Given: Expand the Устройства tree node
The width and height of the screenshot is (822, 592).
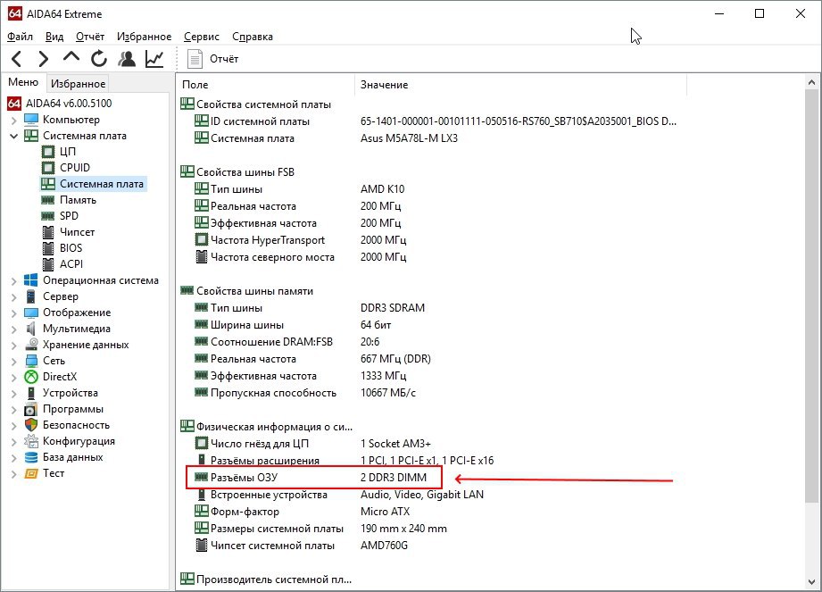Looking at the screenshot, I should (13, 393).
